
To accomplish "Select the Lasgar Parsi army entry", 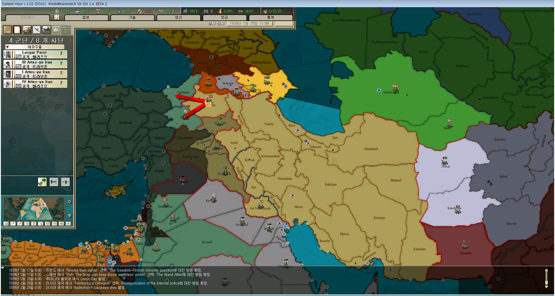I will click(35, 55).
